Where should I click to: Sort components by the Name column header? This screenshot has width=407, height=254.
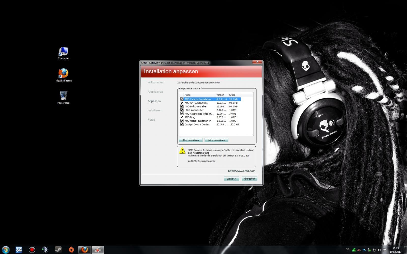tap(200, 95)
